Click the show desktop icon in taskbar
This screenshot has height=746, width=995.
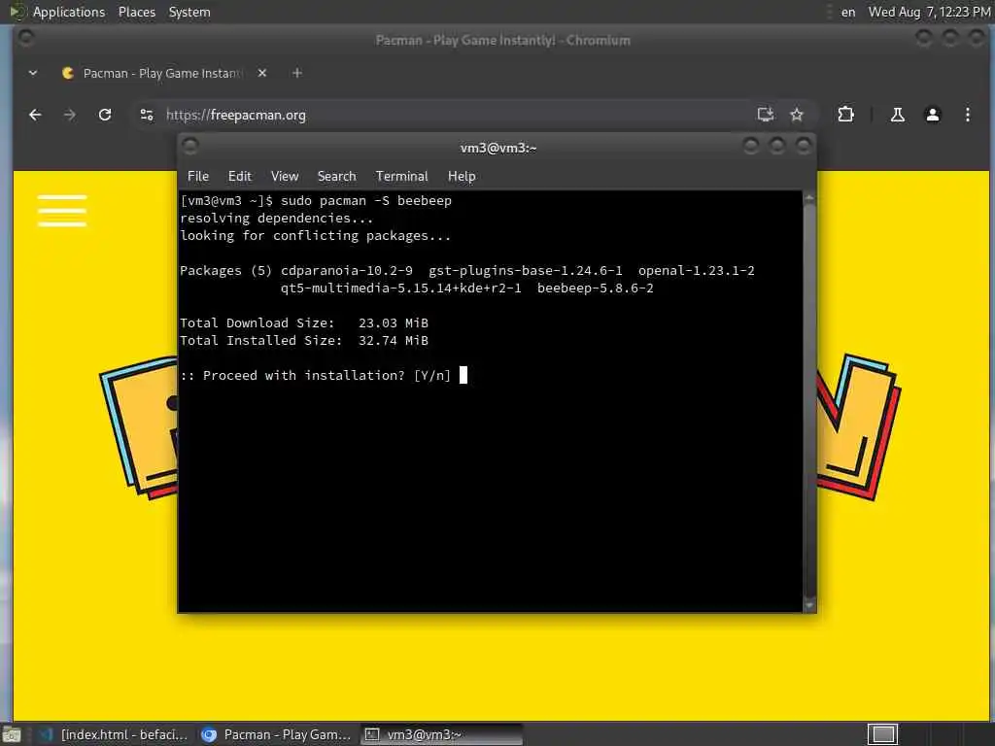pyautogui.click(x=11, y=734)
